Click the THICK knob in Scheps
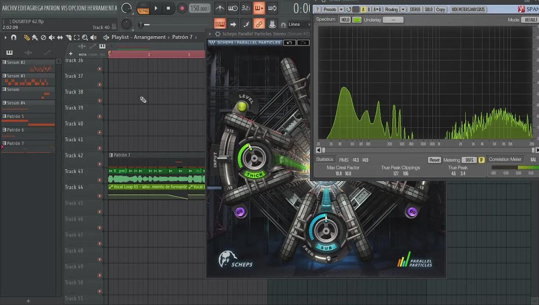This screenshot has width=539, height=305. click(254, 159)
